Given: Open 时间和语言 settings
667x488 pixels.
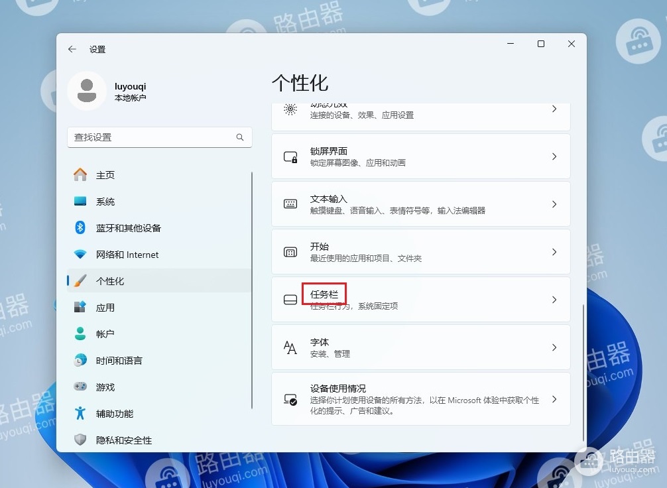Looking at the screenshot, I should (x=159, y=360).
